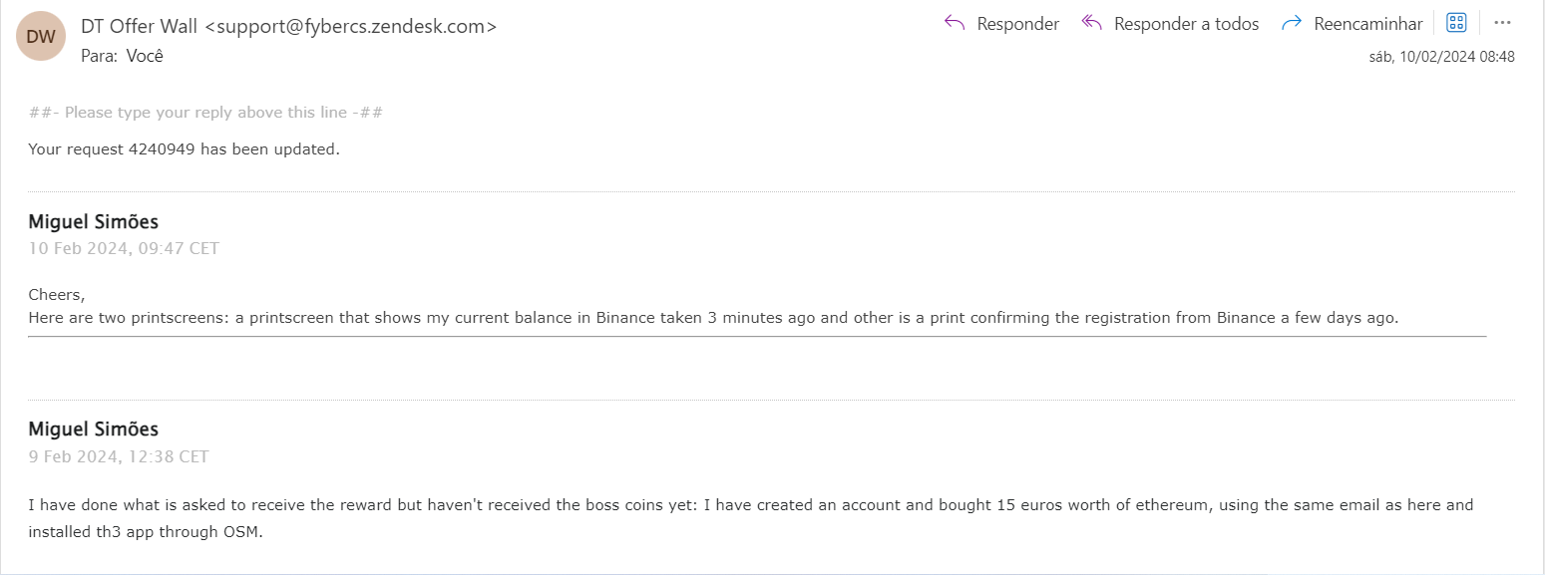The image size is (1545, 575).
Task: Click the DW sender avatar circle
Action: (41, 37)
